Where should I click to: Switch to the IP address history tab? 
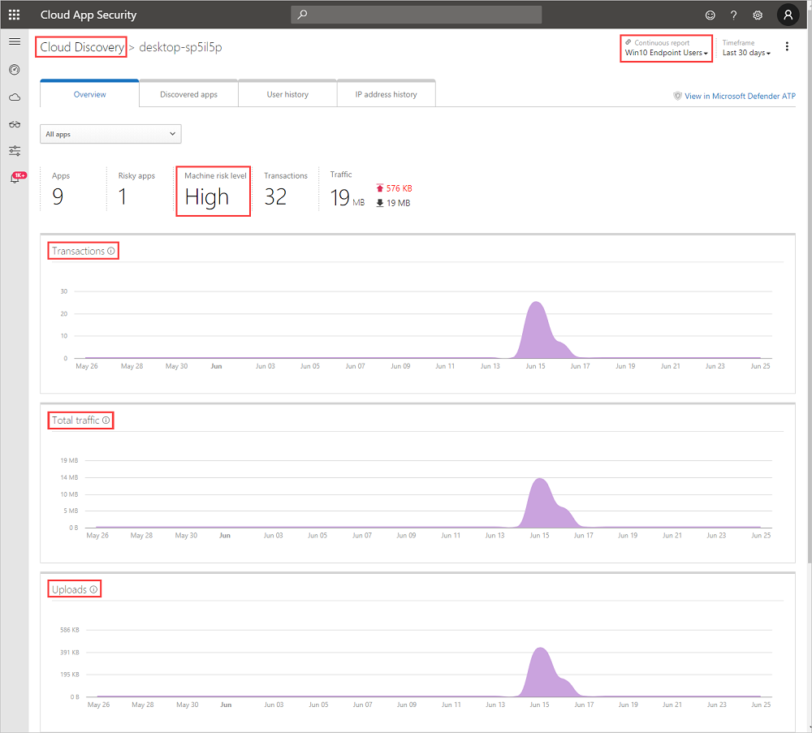click(x=386, y=94)
